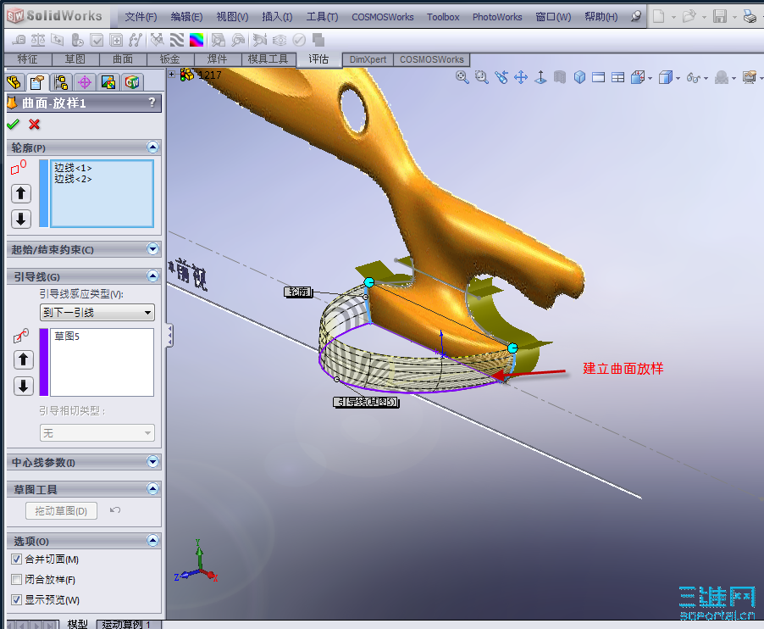Viewport: 764px width, 629px height.
Task: Select the PropertyManager tab icon
Action: [37, 82]
